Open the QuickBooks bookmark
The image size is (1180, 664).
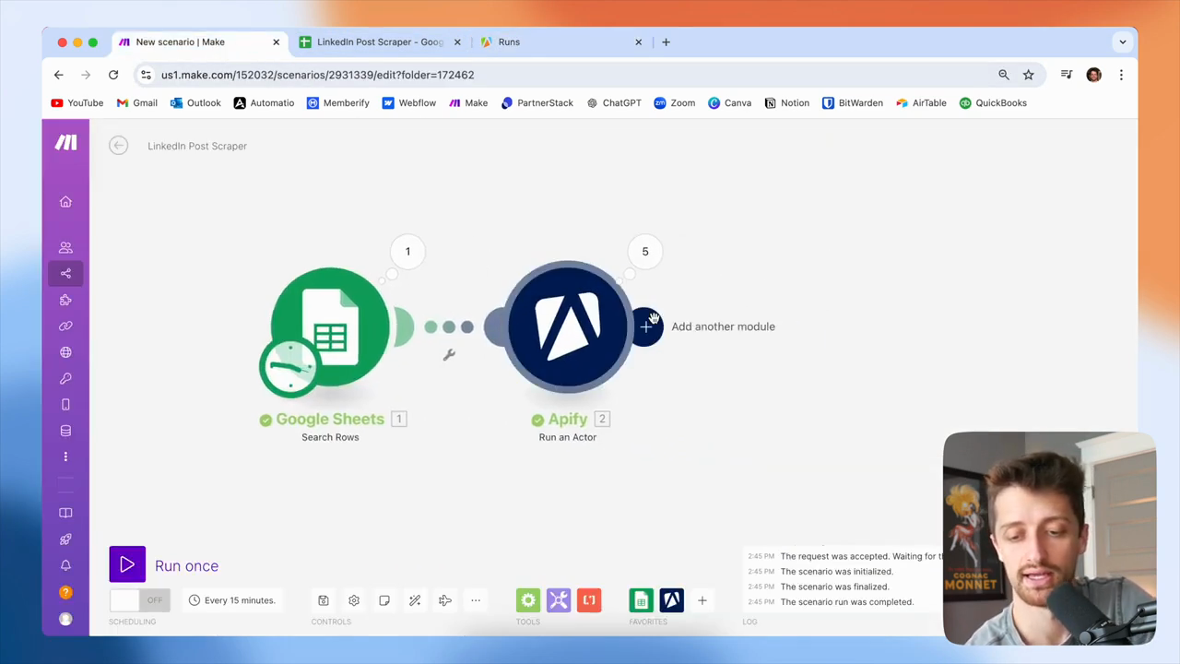[x=993, y=103]
